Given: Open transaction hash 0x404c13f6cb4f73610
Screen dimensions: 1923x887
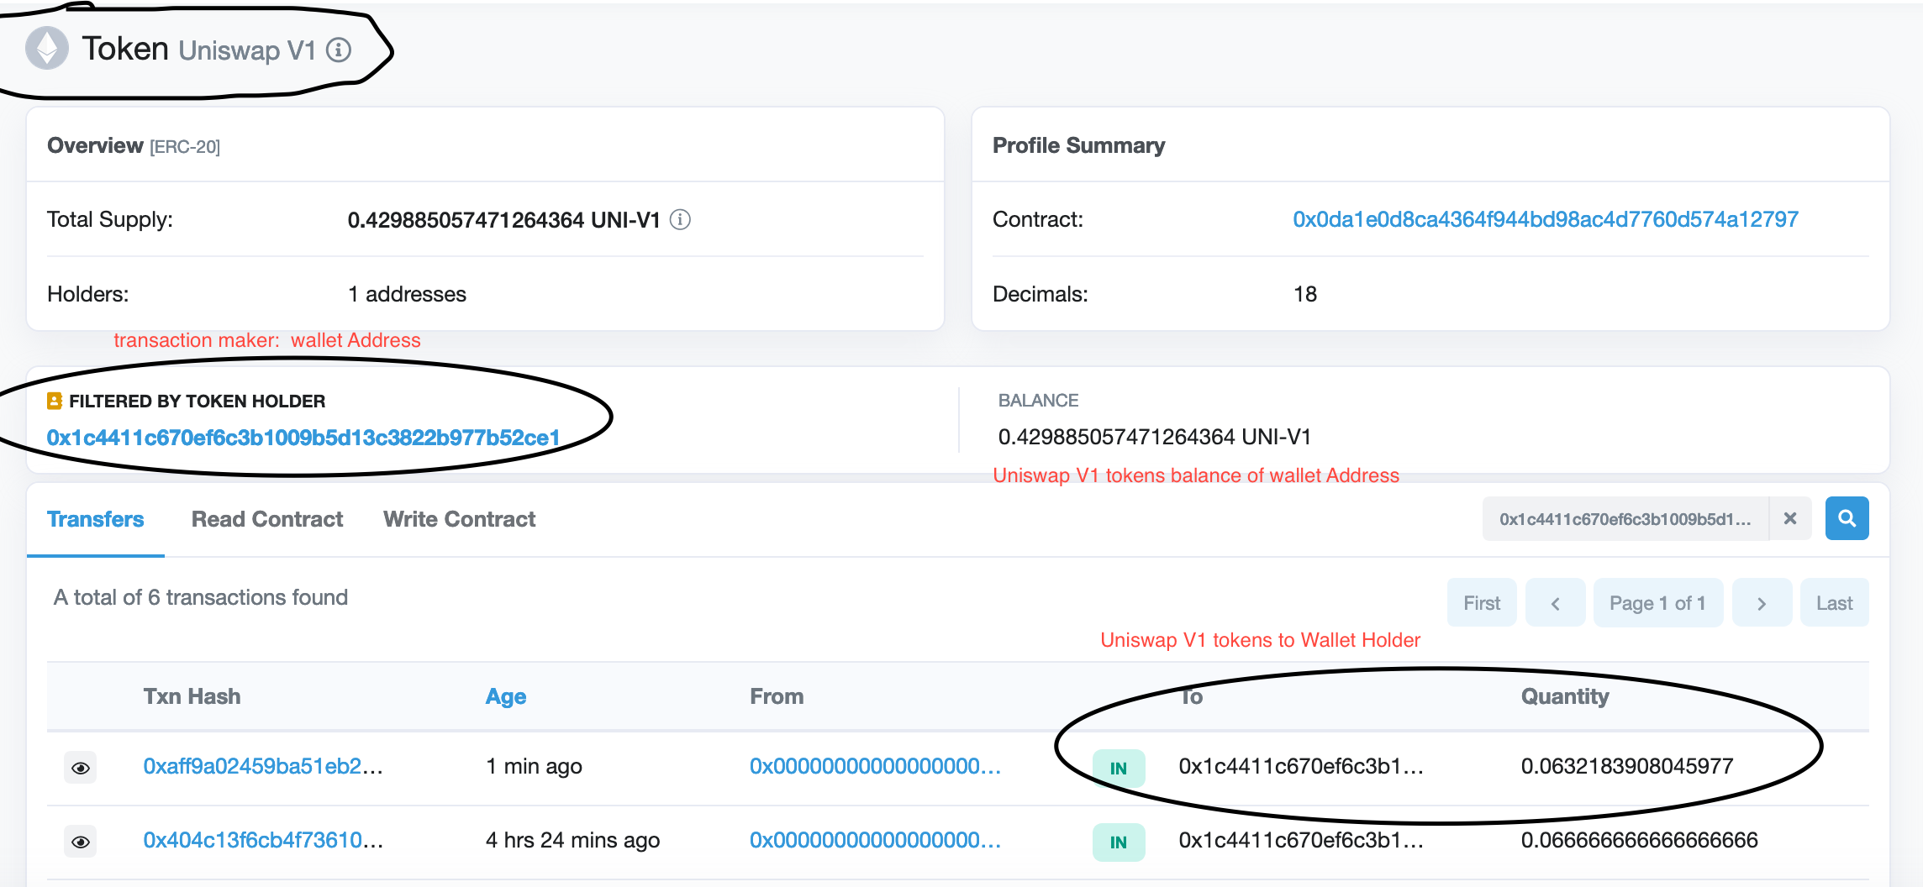Looking at the screenshot, I should point(263,840).
